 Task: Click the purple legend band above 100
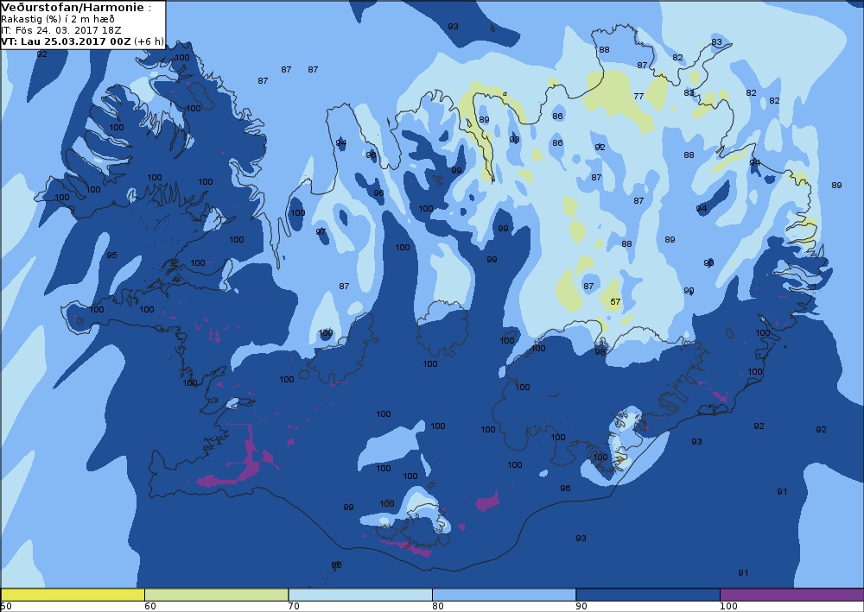[x=791, y=595]
